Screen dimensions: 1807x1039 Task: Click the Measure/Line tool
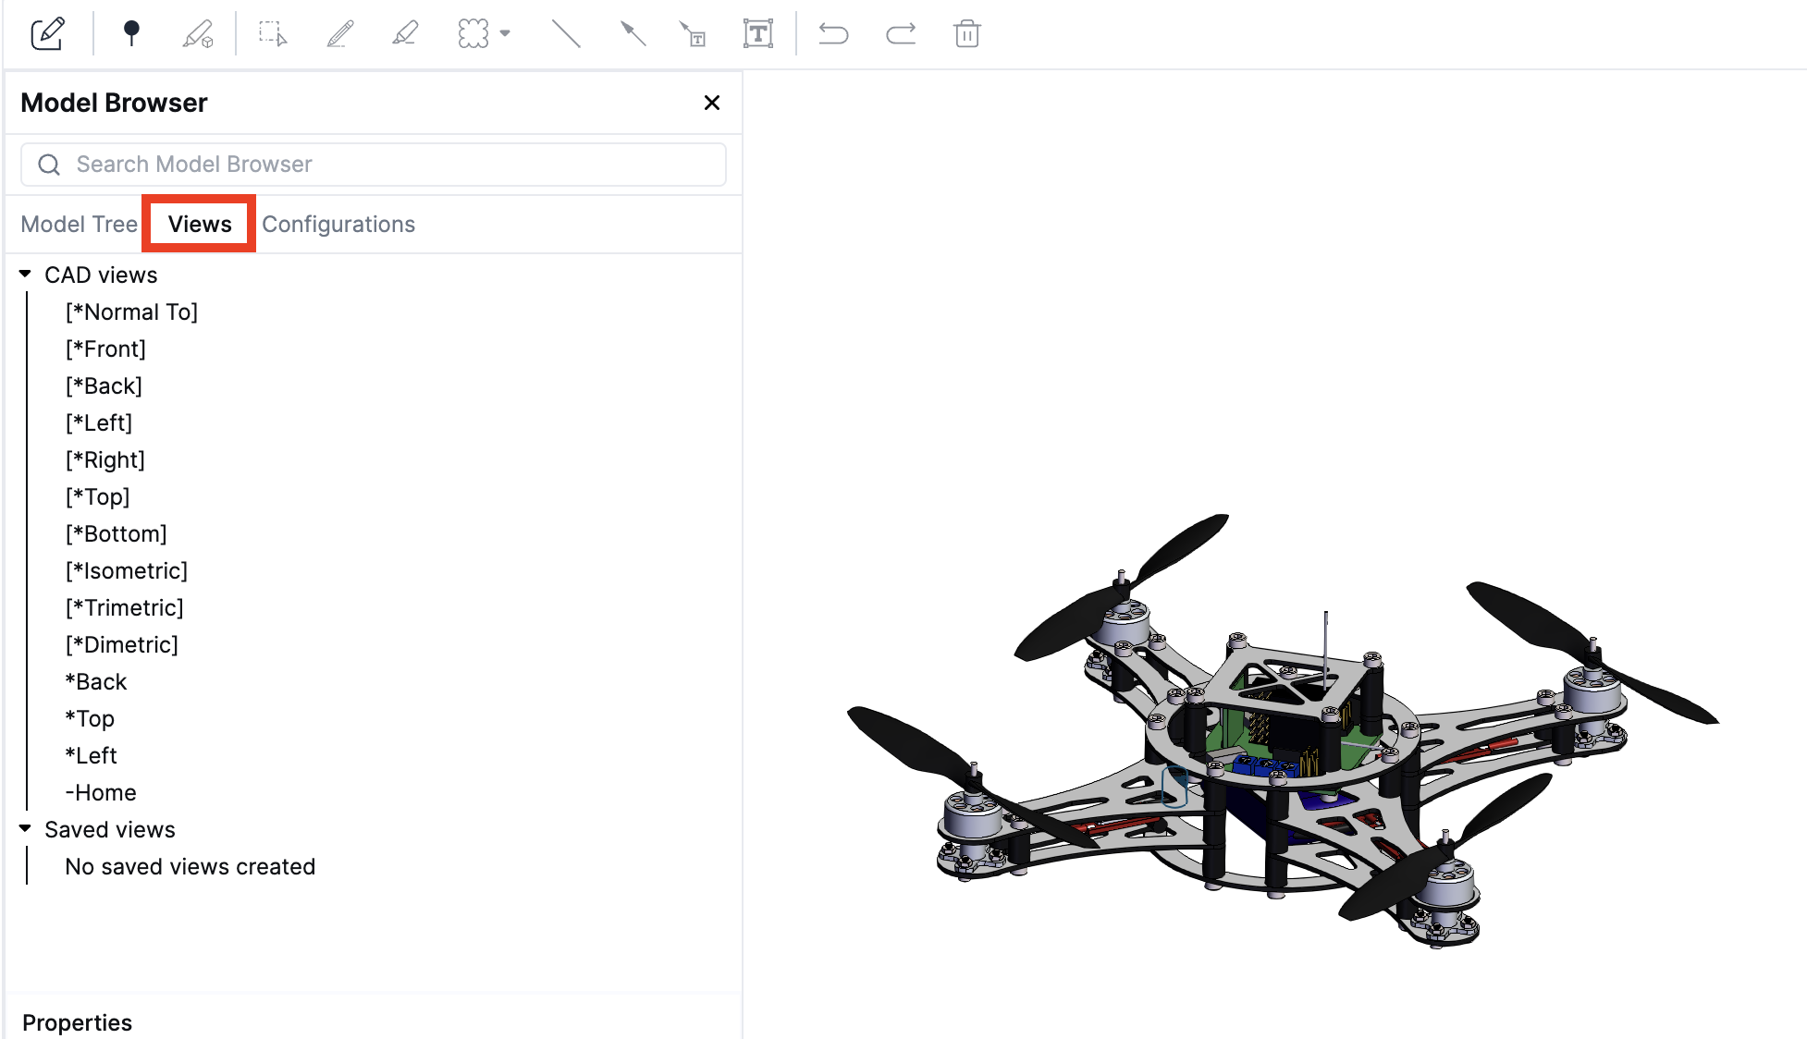click(x=565, y=33)
